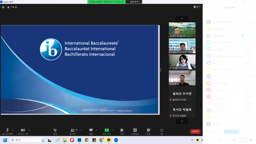Open the Zoom taskbar icon
This screenshot has height=144, width=256.
click(x=116, y=140)
